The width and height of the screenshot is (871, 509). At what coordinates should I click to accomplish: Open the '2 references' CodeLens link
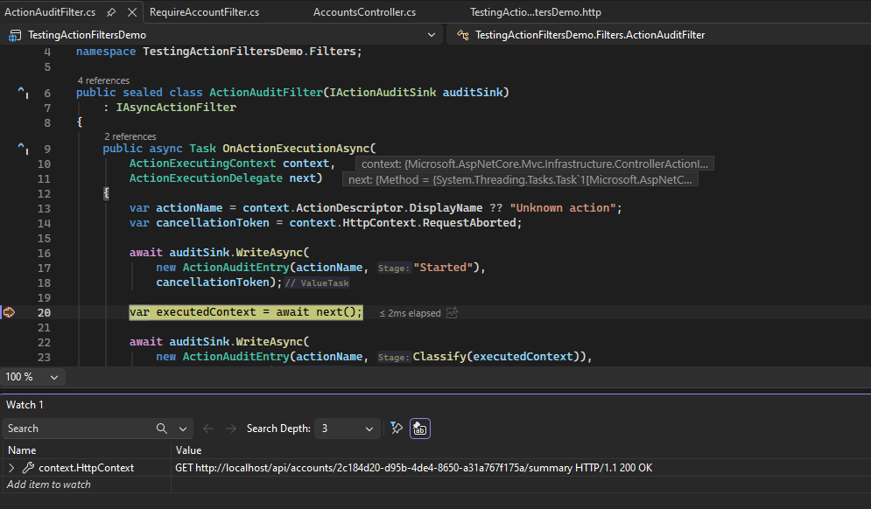click(x=130, y=136)
